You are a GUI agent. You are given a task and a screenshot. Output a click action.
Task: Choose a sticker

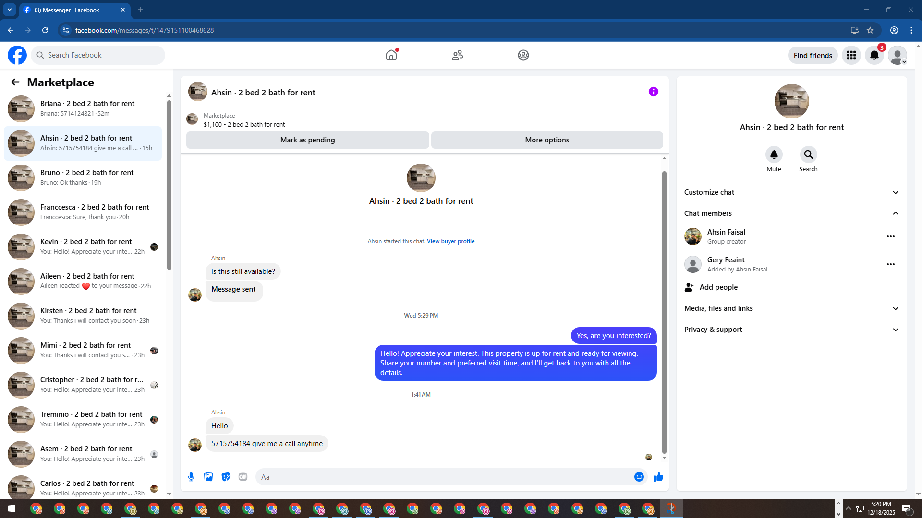click(x=226, y=477)
